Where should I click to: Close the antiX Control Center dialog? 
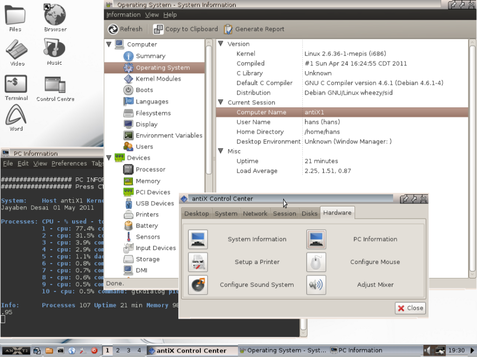(x=410, y=308)
